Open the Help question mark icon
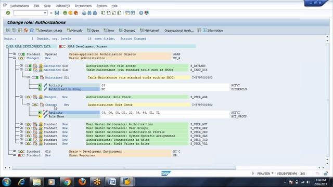 141,13
